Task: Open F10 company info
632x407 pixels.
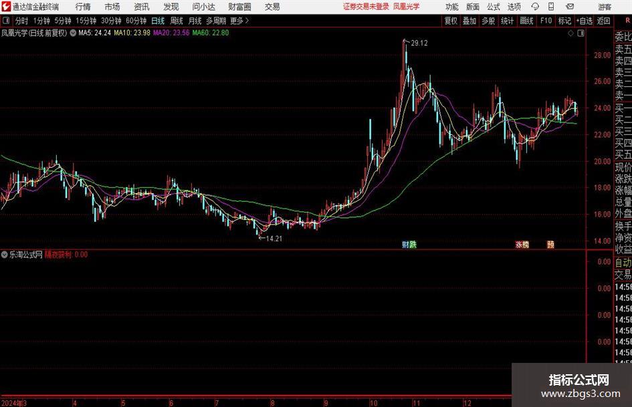Action: pyautogui.click(x=546, y=21)
